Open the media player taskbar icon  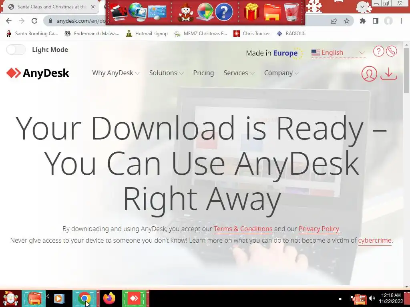point(59,298)
